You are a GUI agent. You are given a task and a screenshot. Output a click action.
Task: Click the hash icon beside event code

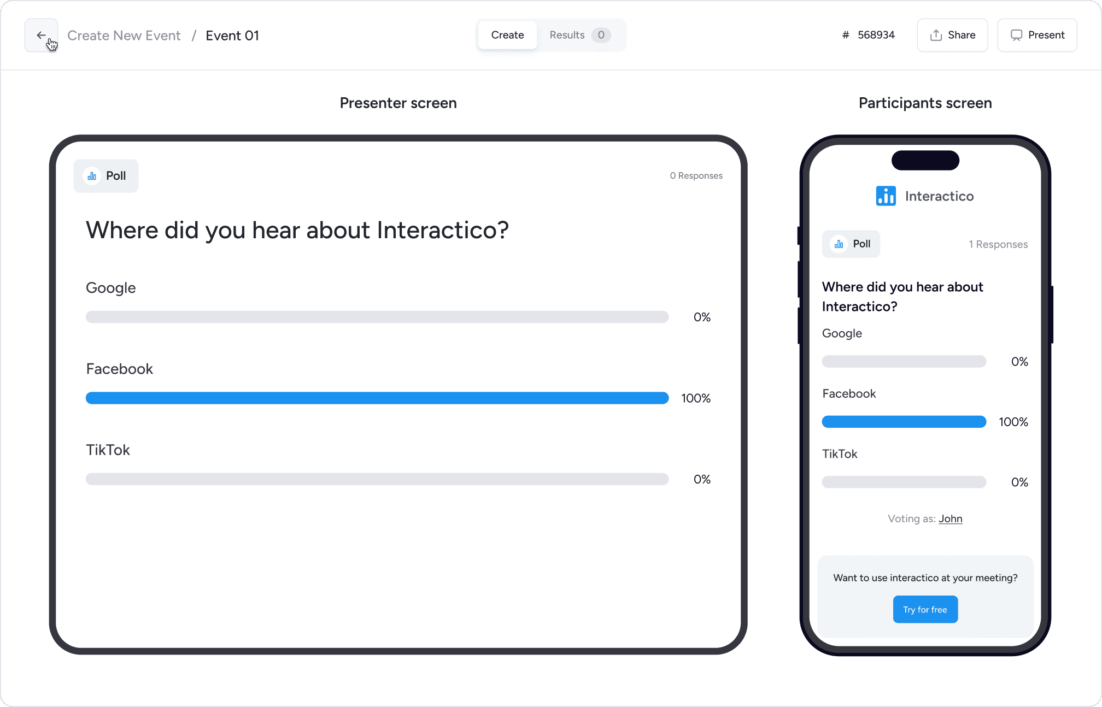(x=845, y=36)
